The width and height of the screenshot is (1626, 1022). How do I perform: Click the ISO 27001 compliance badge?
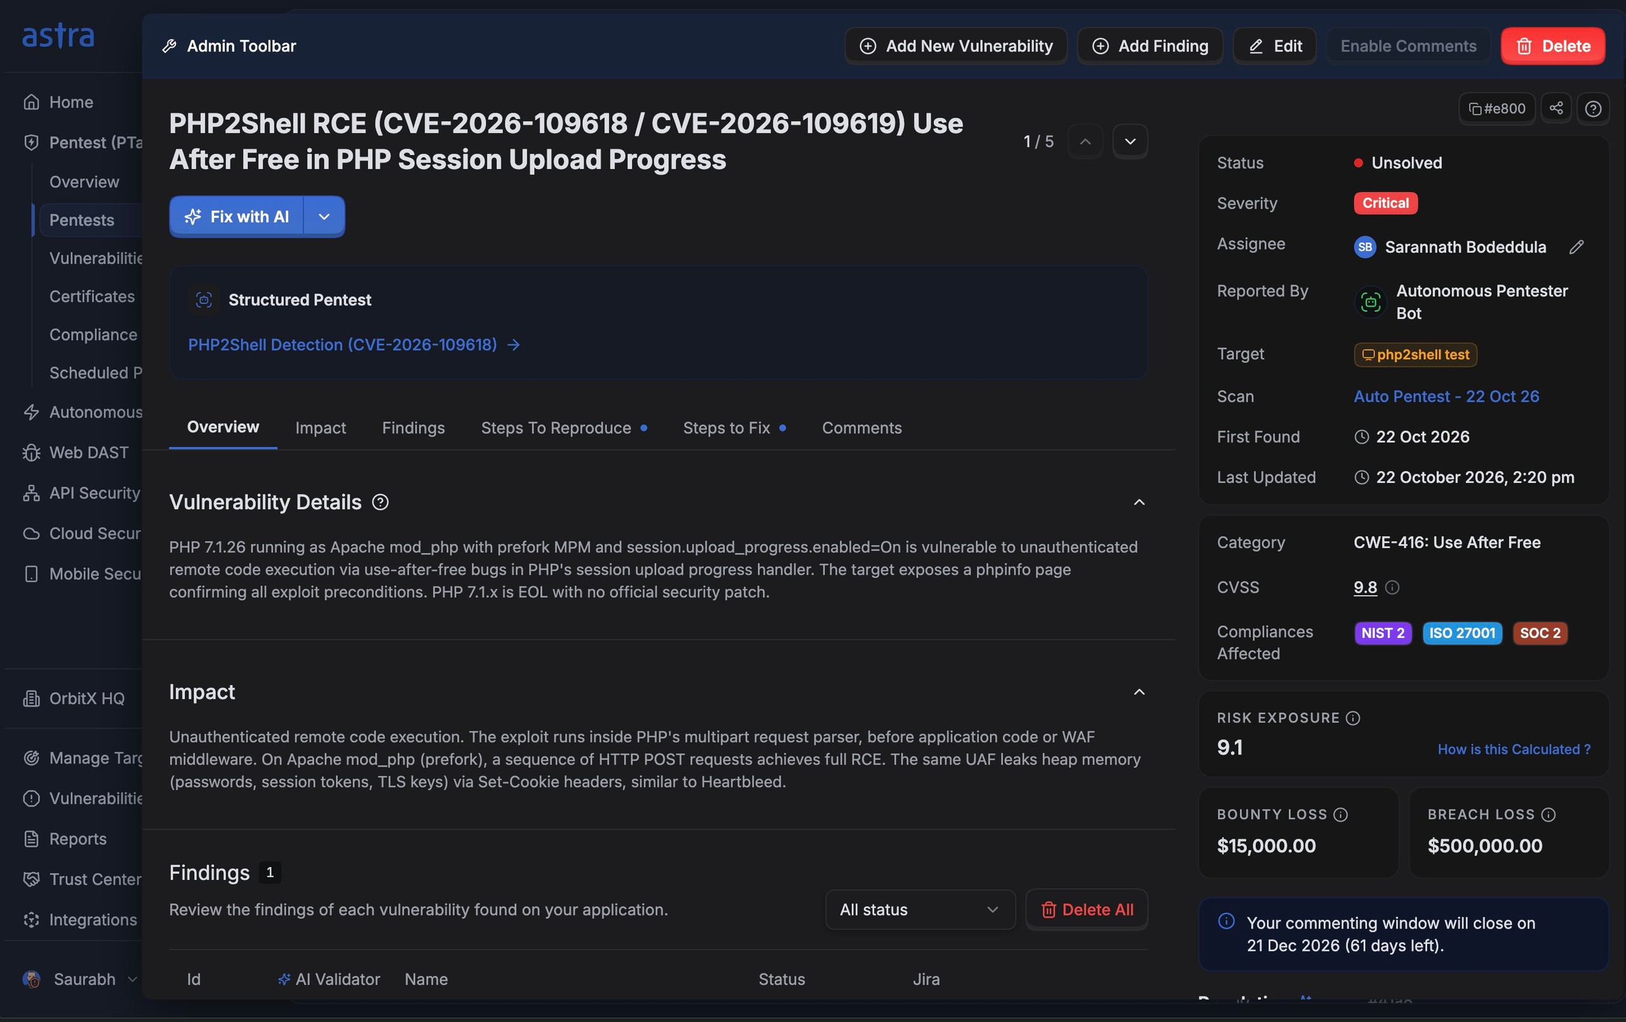click(x=1462, y=633)
